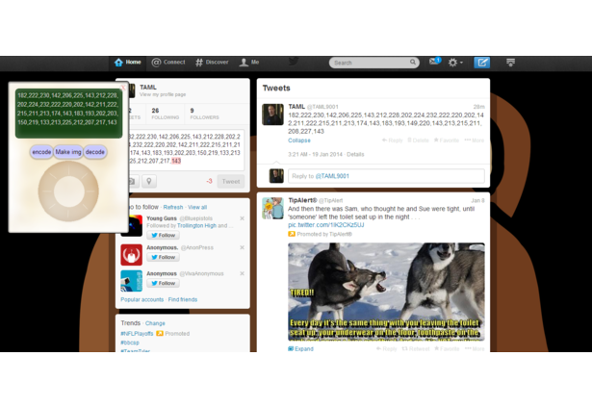
Task: Open #bbcsp trend
Action: 130,343
